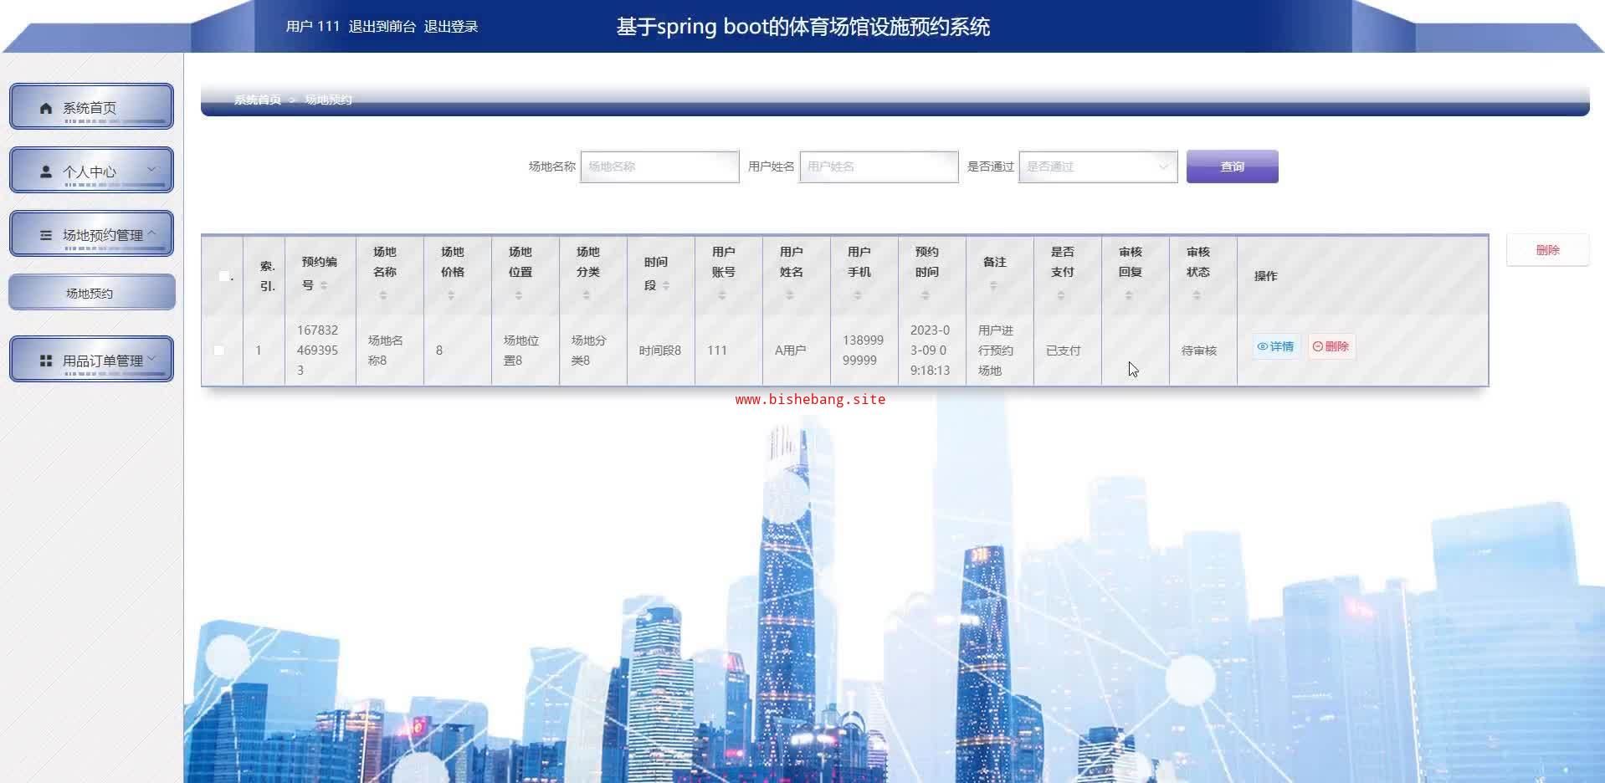The height and width of the screenshot is (783, 1605).
Task: Sort by 场地价格 using its arrows
Action: tap(451, 295)
